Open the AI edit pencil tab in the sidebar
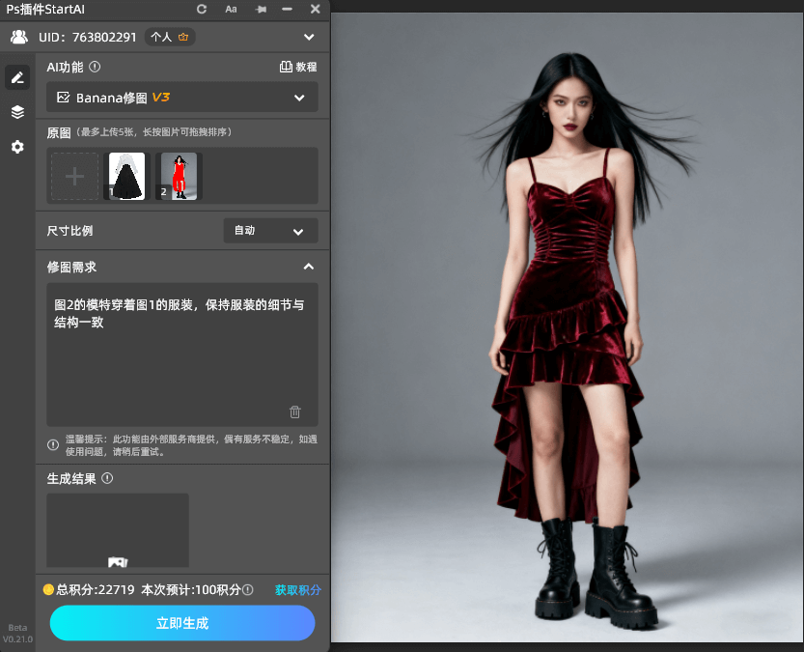This screenshot has height=652, width=804. 17,77
